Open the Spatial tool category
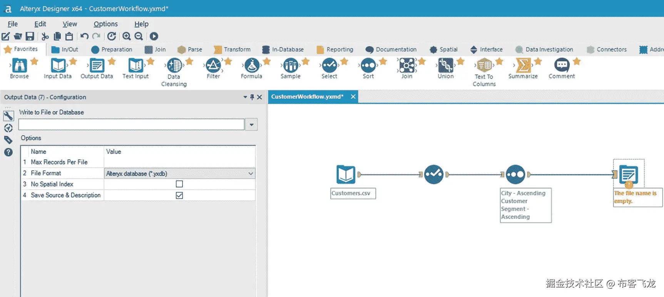The image size is (664, 297). tap(443, 49)
